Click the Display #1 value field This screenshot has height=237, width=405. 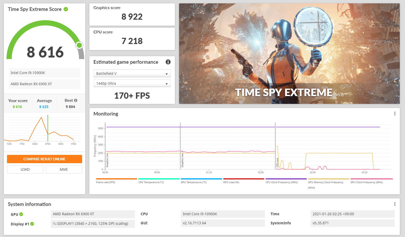[93, 224]
